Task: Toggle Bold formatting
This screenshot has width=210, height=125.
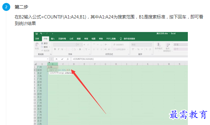Action: click(x=55, y=49)
